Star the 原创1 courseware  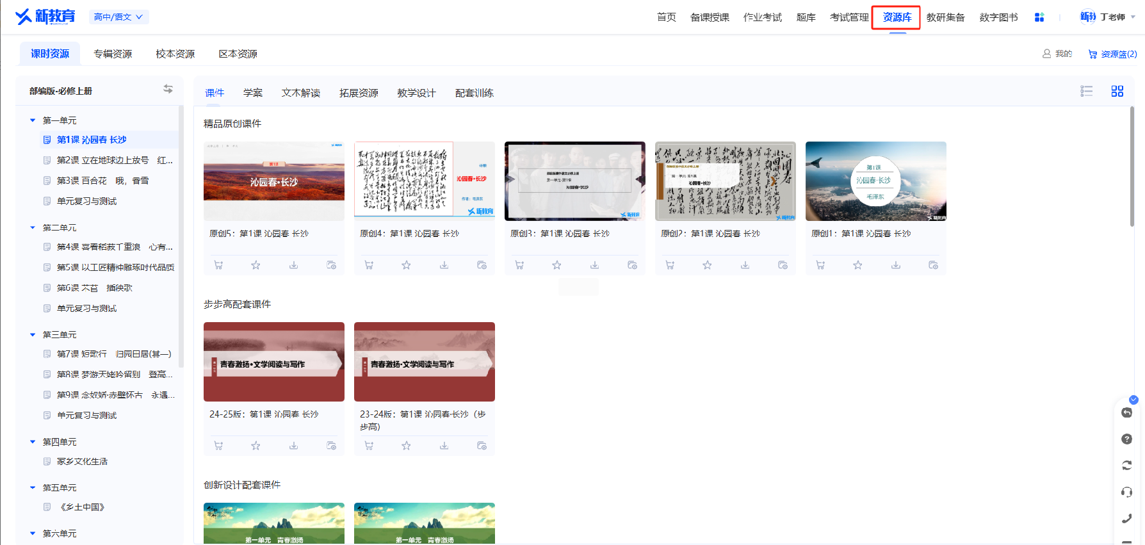point(857,265)
